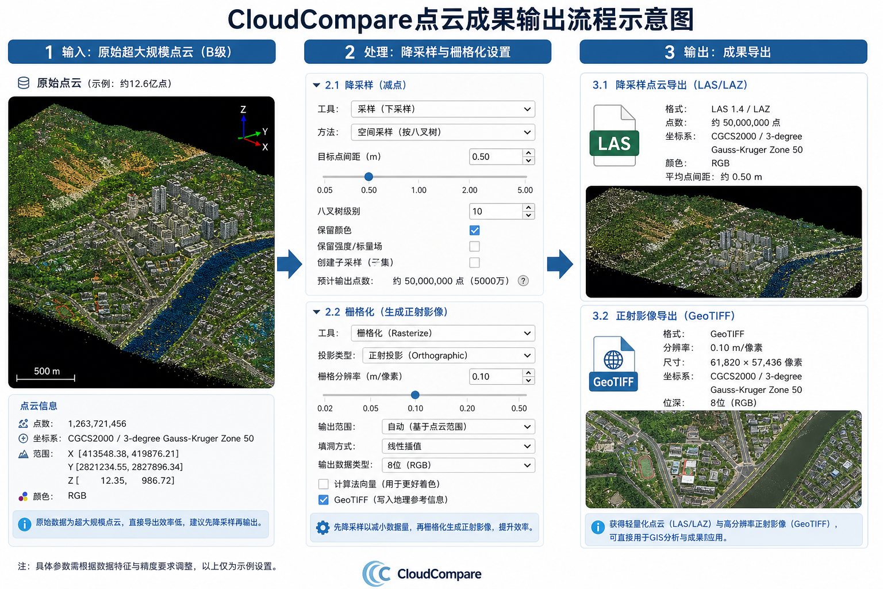Image resolution: width=883 pixels, height=589 pixels.
Task: Click the downsampled point cloud preview image
Action: pos(724,242)
